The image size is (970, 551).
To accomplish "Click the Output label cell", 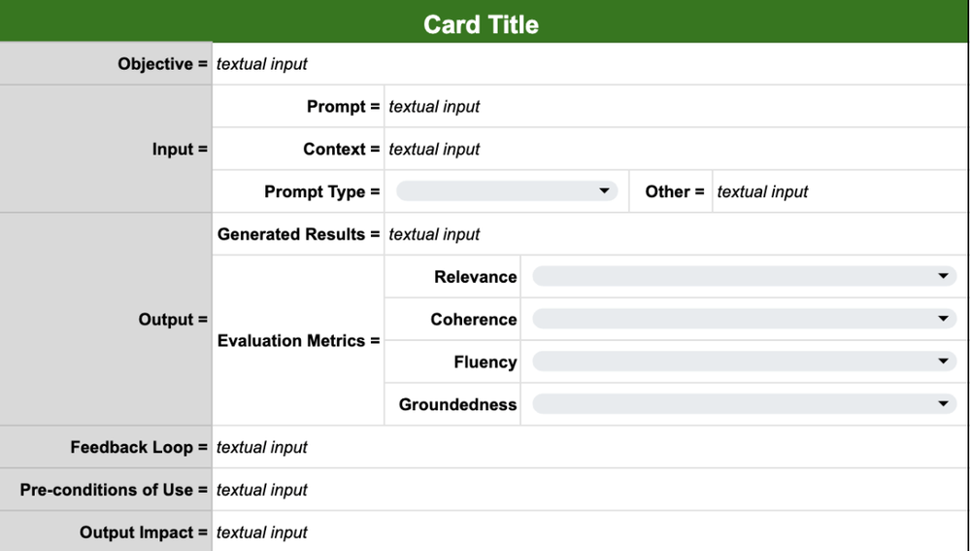I will (x=106, y=320).
